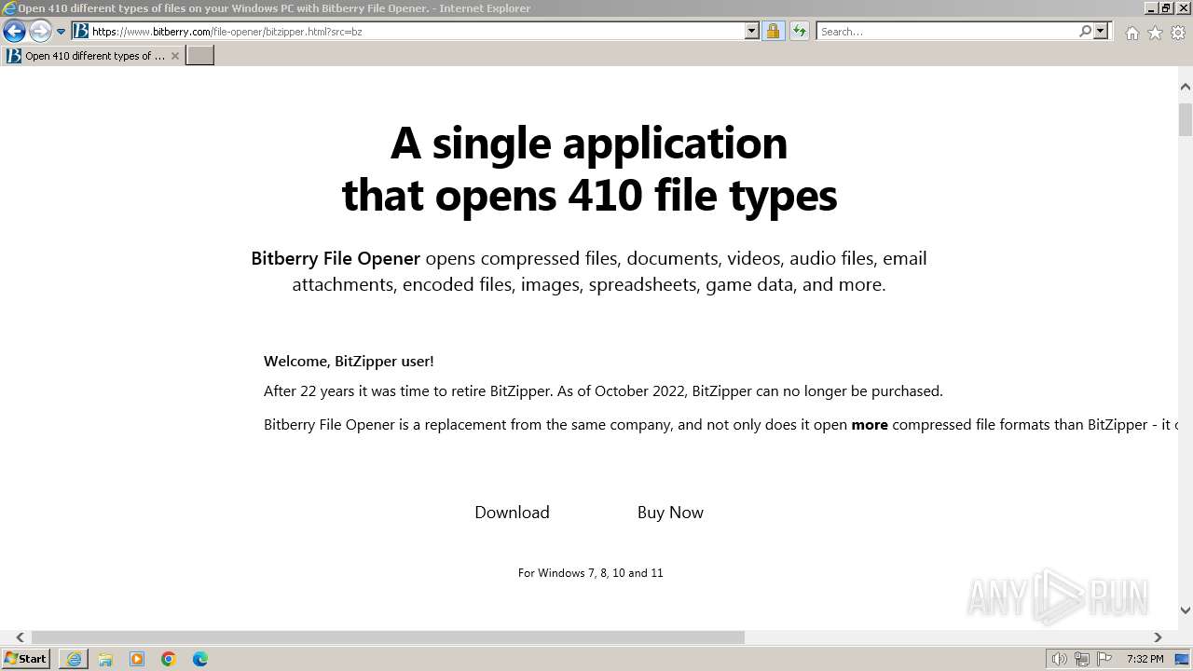Open Windows Media Player taskbar icon
The height and width of the screenshot is (671, 1193).
click(x=137, y=659)
